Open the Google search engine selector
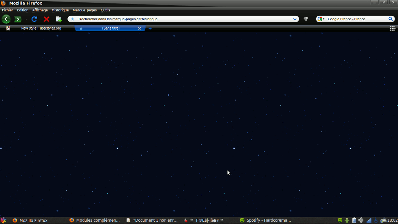The image size is (398, 224). pos(321,19)
